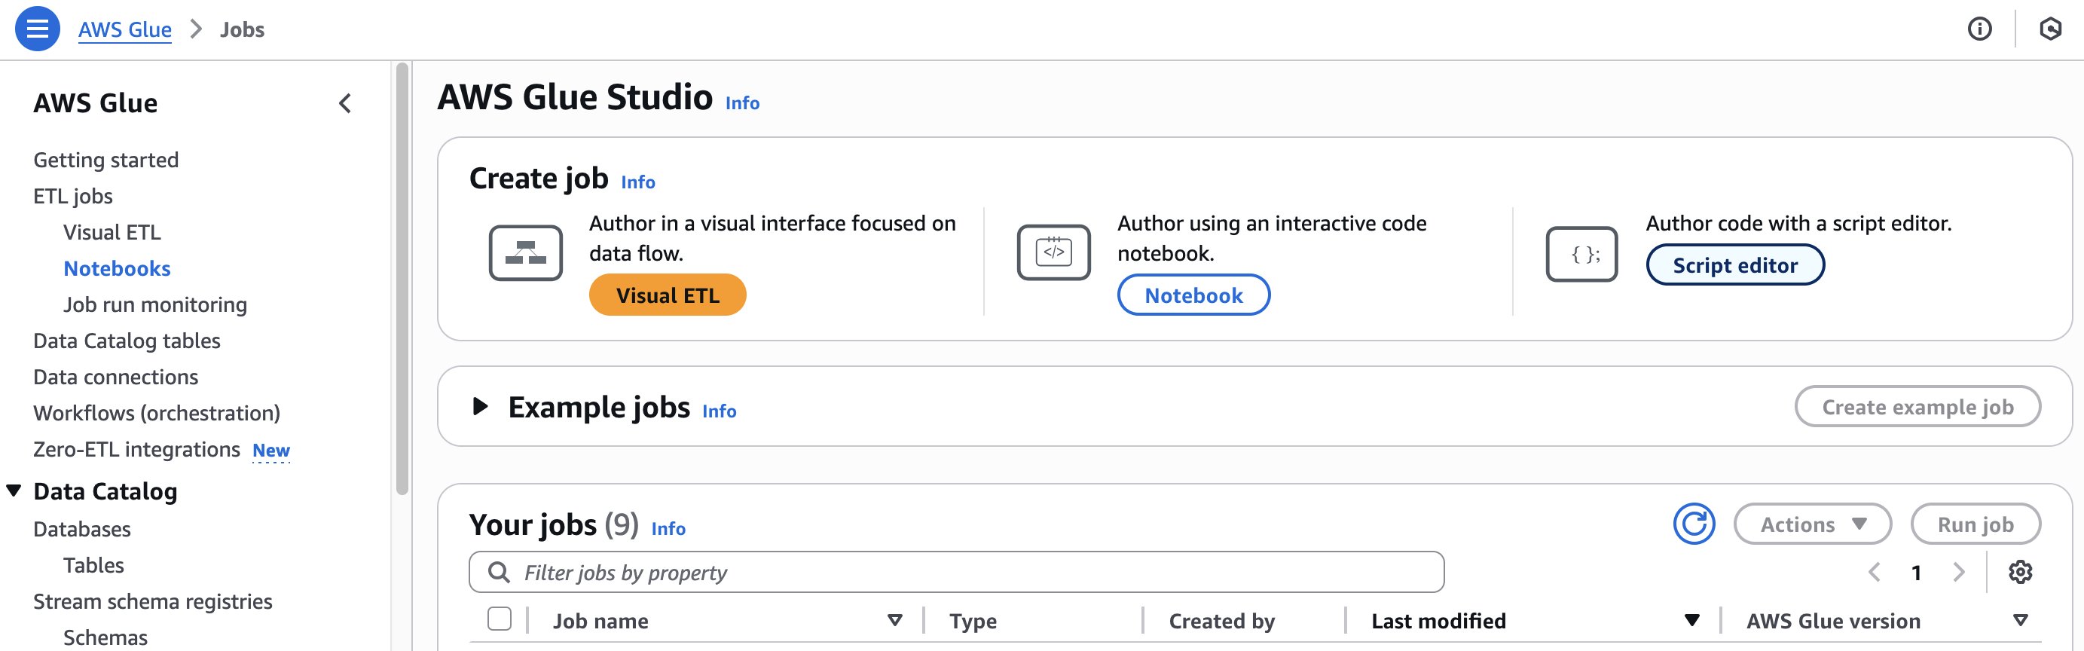The height and width of the screenshot is (651, 2084).
Task: Open Stream schema registries in sidebar
Action: click(x=153, y=602)
